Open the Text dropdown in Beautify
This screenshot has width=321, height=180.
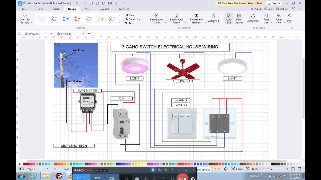(x=130, y=23)
